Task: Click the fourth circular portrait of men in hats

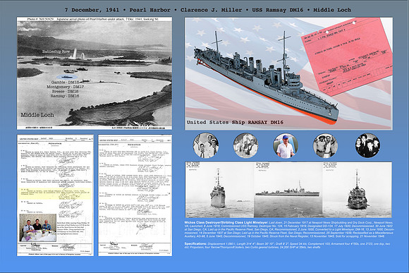Action: click(x=326, y=145)
